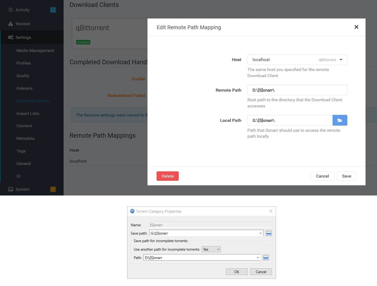Click the Completed Download Handling heading

(108, 62)
